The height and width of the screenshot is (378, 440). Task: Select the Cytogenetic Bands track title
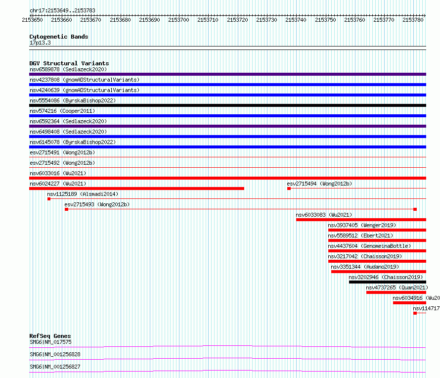(x=59, y=37)
